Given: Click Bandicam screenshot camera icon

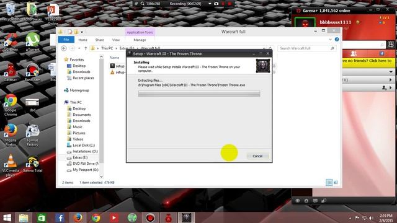Looking at the screenshot, I should [216, 4].
